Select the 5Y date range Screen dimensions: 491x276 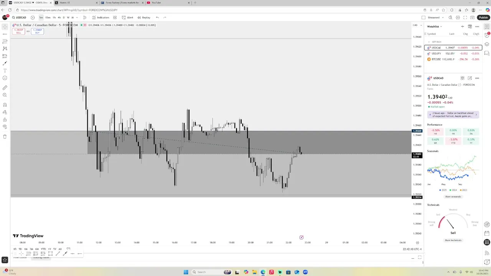55,249
